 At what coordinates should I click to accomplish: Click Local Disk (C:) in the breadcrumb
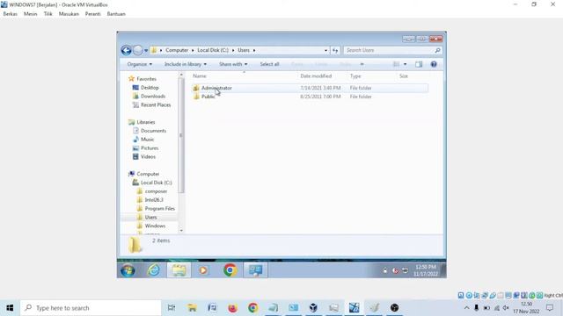(x=213, y=50)
